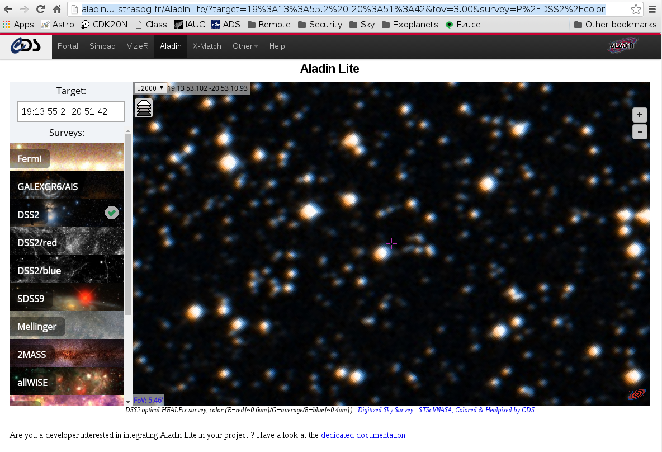The width and height of the screenshot is (662, 452).
Task: Open the Simbad tab
Action: [x=102, y=46]
